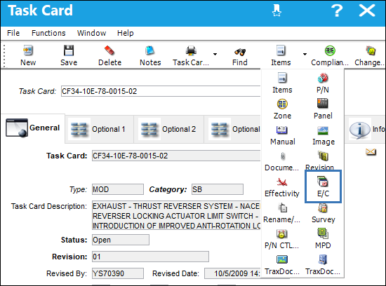The height and width of the screenshot is (286, 386).
Task: Click the Change toolbar icon
Action: (x=371, y=50)
